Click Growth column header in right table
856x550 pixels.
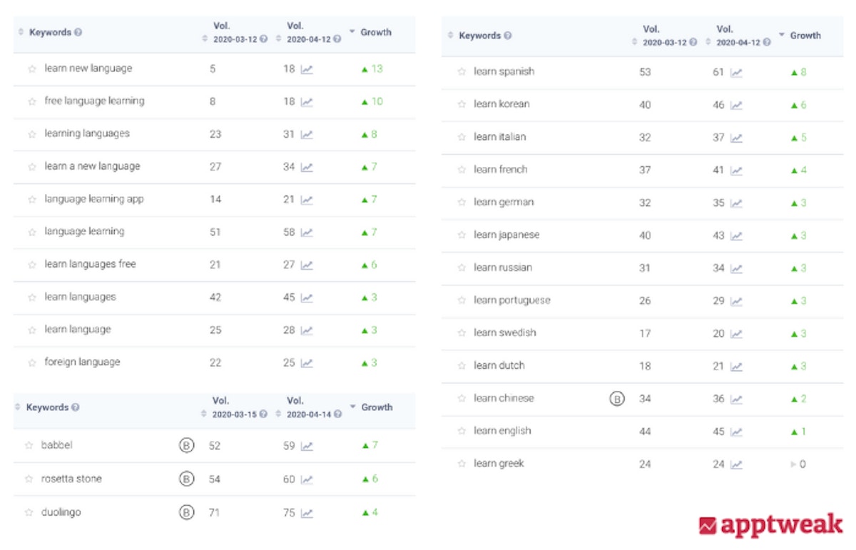805,36
